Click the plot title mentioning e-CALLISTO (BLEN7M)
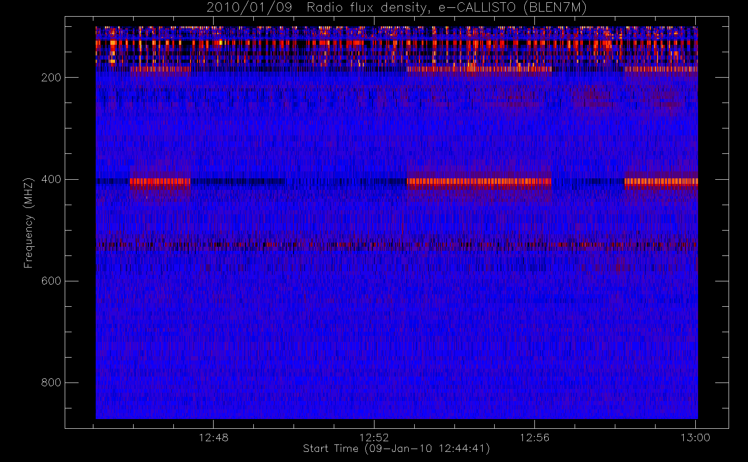The image size is (748, 462). click(x=397, y=8)
